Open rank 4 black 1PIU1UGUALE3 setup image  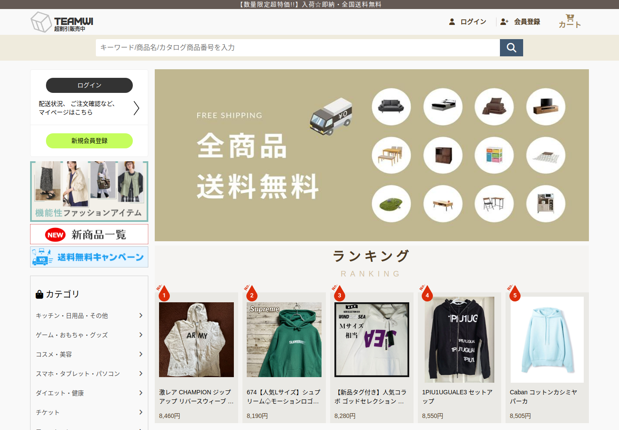(x=460, y=340)
